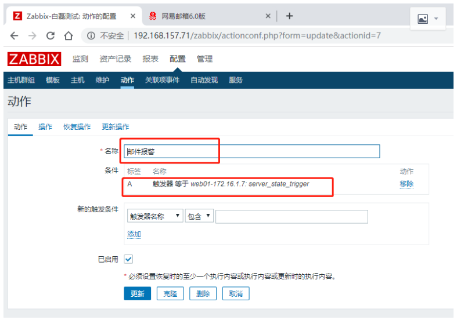This screenshot has width=457, height=320.
Task: Click the 更新 button
Action: pos(137,293)
